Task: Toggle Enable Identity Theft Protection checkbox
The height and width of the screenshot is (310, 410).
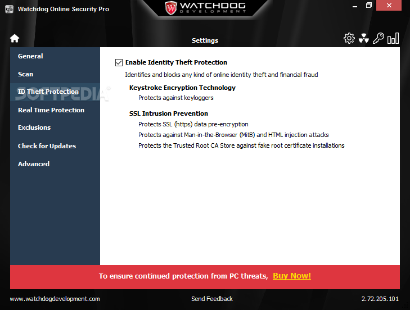Action: (x=119, y=62)
